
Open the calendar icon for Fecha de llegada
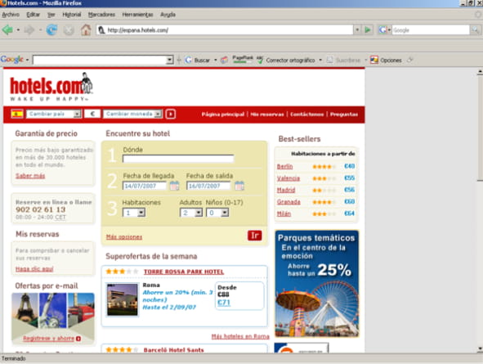[x=174, y=186]
